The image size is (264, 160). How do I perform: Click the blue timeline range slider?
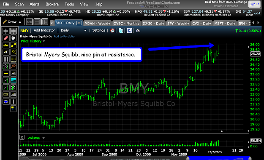click(219, 158)
